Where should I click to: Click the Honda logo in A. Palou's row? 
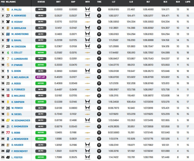coord(88,10)
